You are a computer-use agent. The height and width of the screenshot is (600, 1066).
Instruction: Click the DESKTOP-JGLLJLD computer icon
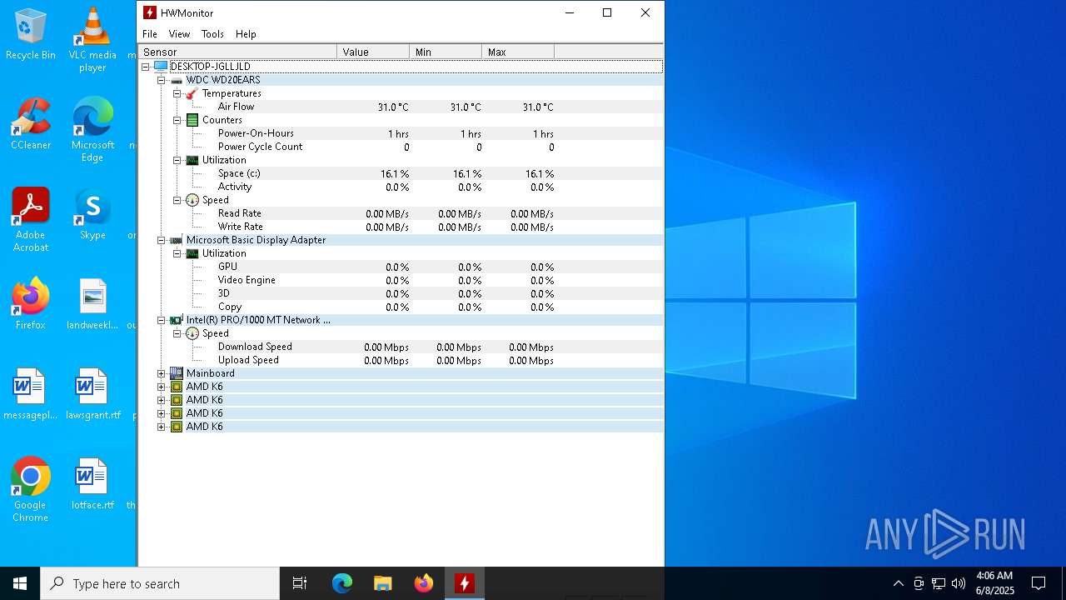[x=161, y=67]
